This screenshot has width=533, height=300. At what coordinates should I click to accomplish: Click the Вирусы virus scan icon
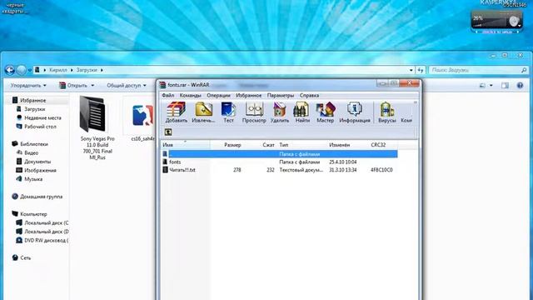pyautogui.click(x=386, y=112)
